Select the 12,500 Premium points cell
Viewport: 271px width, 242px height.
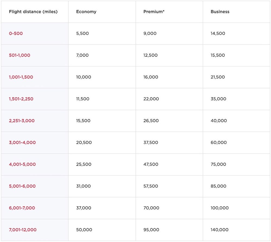[151, 55]
